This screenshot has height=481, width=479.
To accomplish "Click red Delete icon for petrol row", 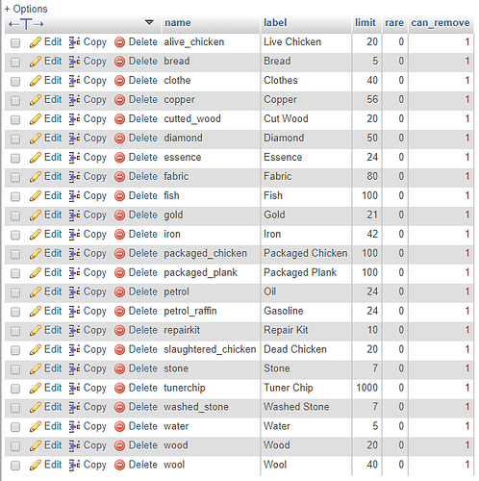I will (x=119, y=292).
